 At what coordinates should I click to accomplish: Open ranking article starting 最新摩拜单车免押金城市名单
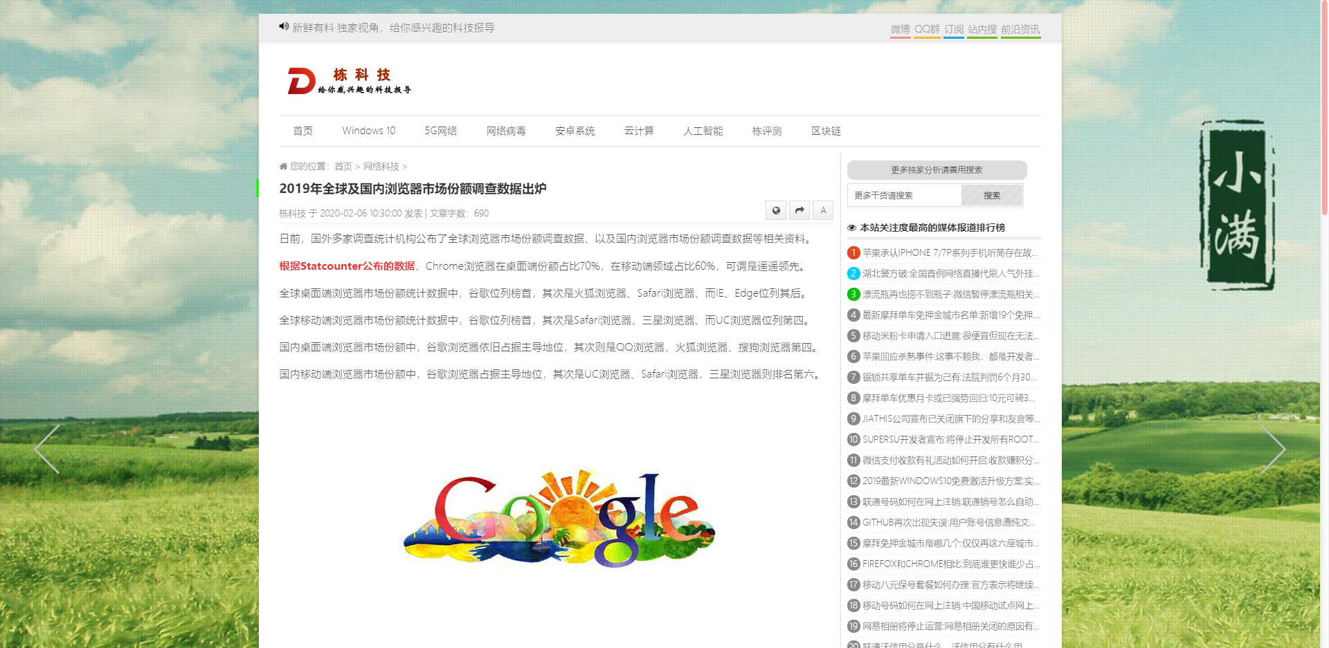950,315
